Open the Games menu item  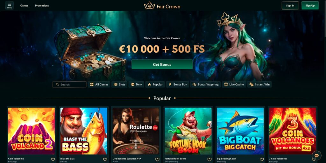pos(24,6)
